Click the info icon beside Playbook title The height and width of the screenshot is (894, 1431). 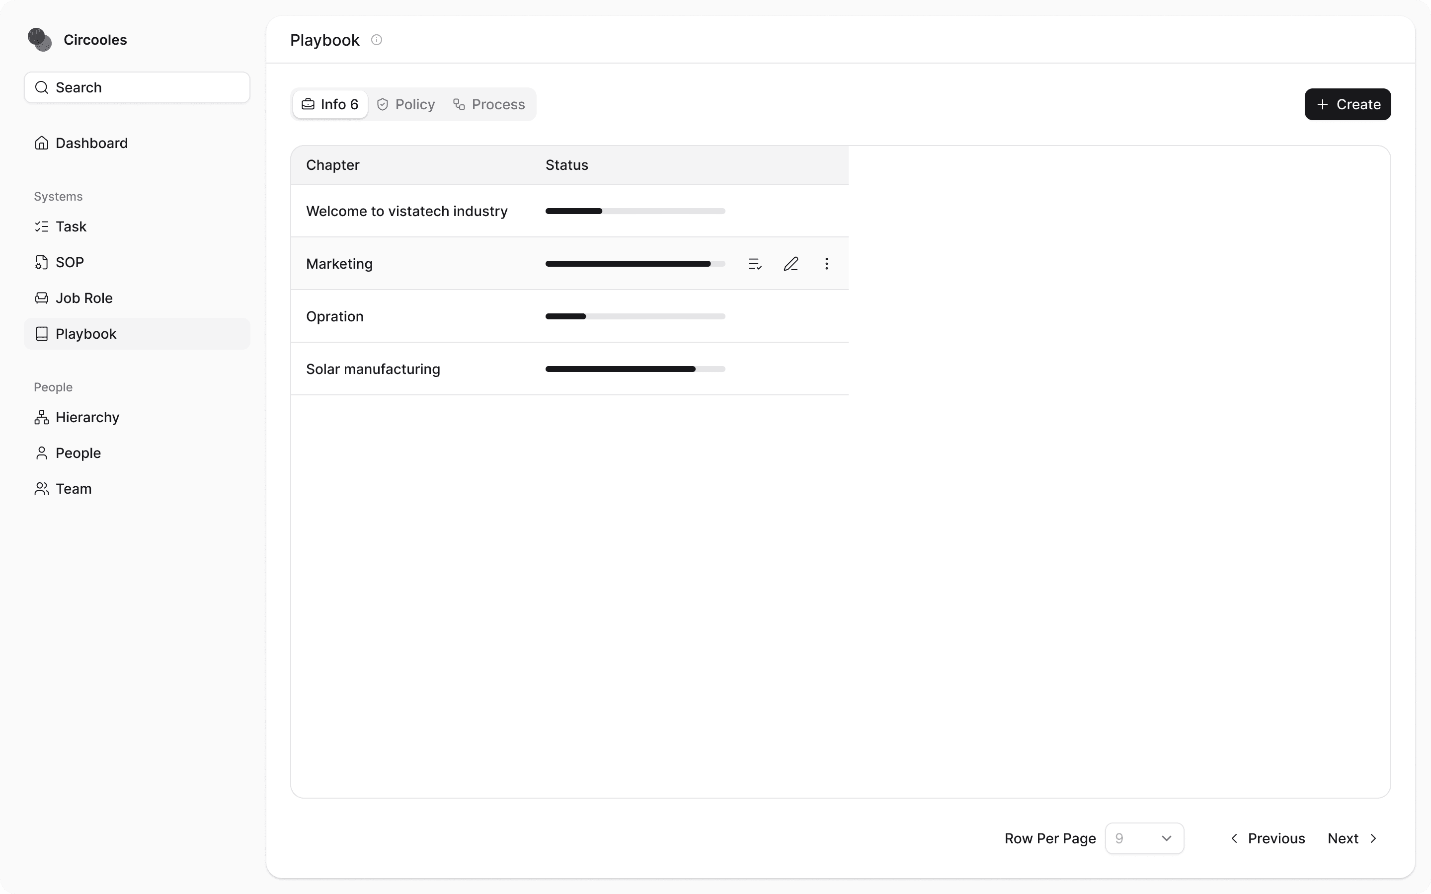(377, 40)
